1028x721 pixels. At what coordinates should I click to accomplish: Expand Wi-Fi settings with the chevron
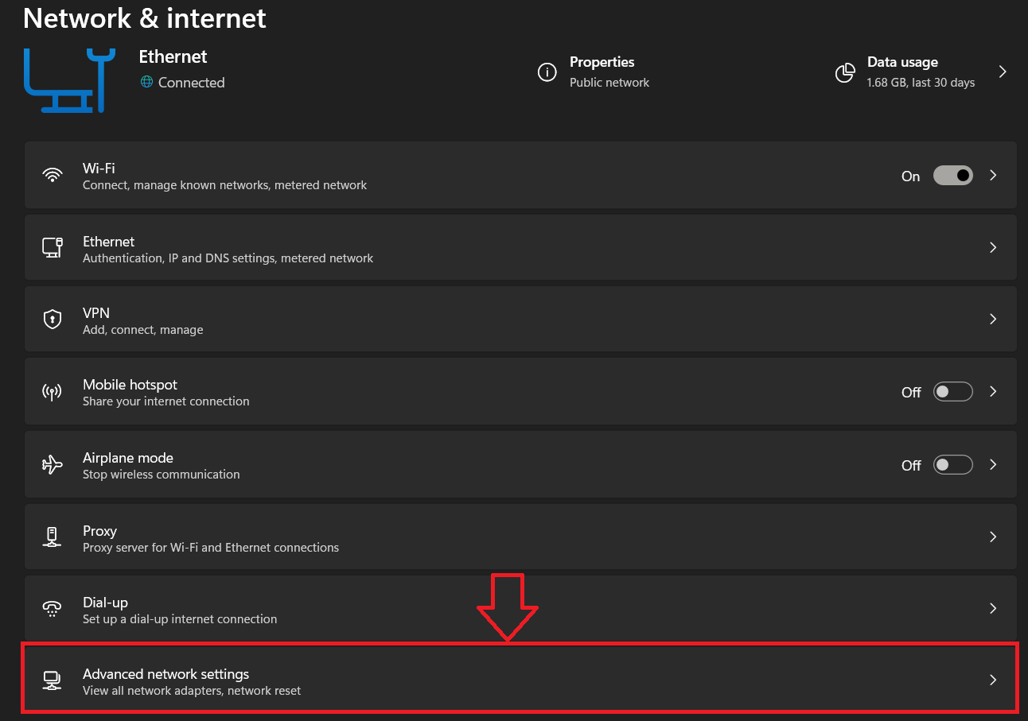[x=993, y=176]
